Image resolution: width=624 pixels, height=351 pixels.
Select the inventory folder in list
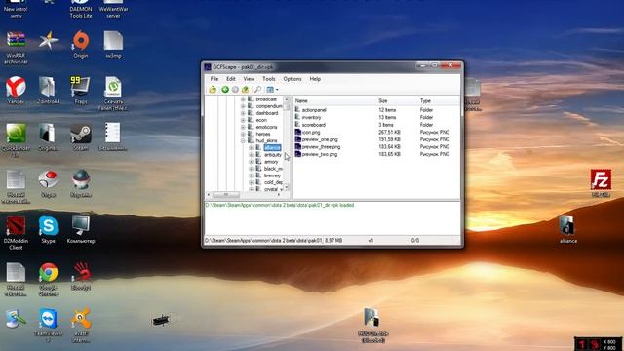tap(311, 117)
